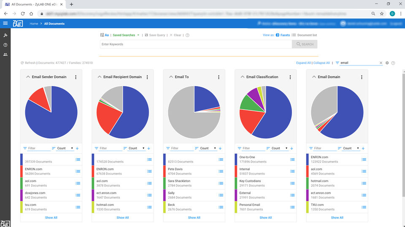Click the ZyLAB logo in header

(x=18, y=24)
